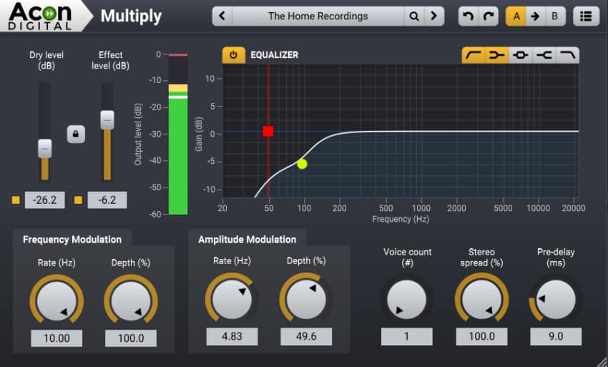Click the Effect level slider handle
This screenshot has height=367, width=608.
(x=107, y=119)
